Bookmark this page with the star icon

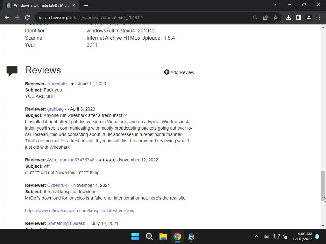[276, 18]
